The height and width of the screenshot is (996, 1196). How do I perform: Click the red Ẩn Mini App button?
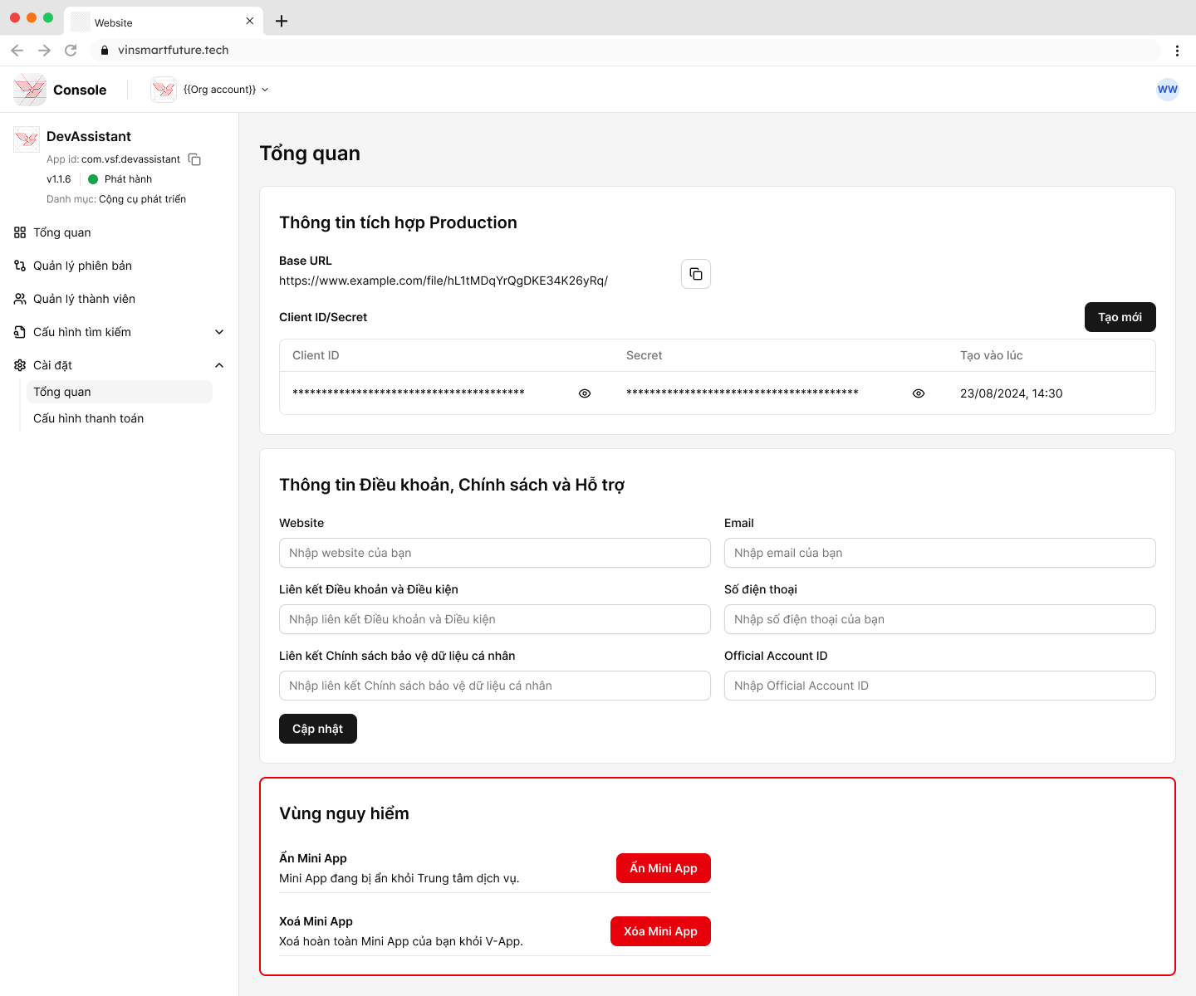coord(664,868)
